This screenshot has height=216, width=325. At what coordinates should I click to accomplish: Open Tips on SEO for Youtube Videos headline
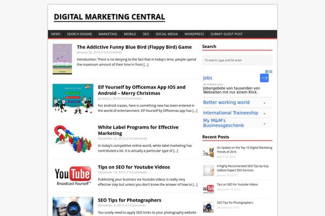[x=134, y=167]
